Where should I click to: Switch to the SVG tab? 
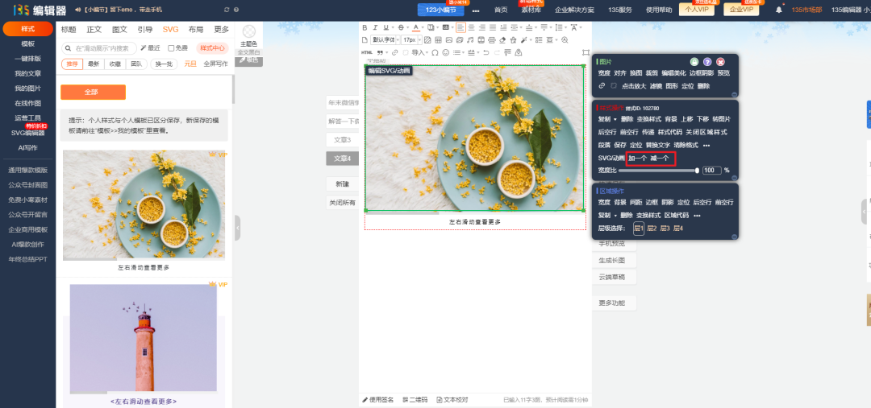(170, 30)
